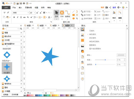
Task: Open the line style pencil icon in side panel
Action: (83, 35)
